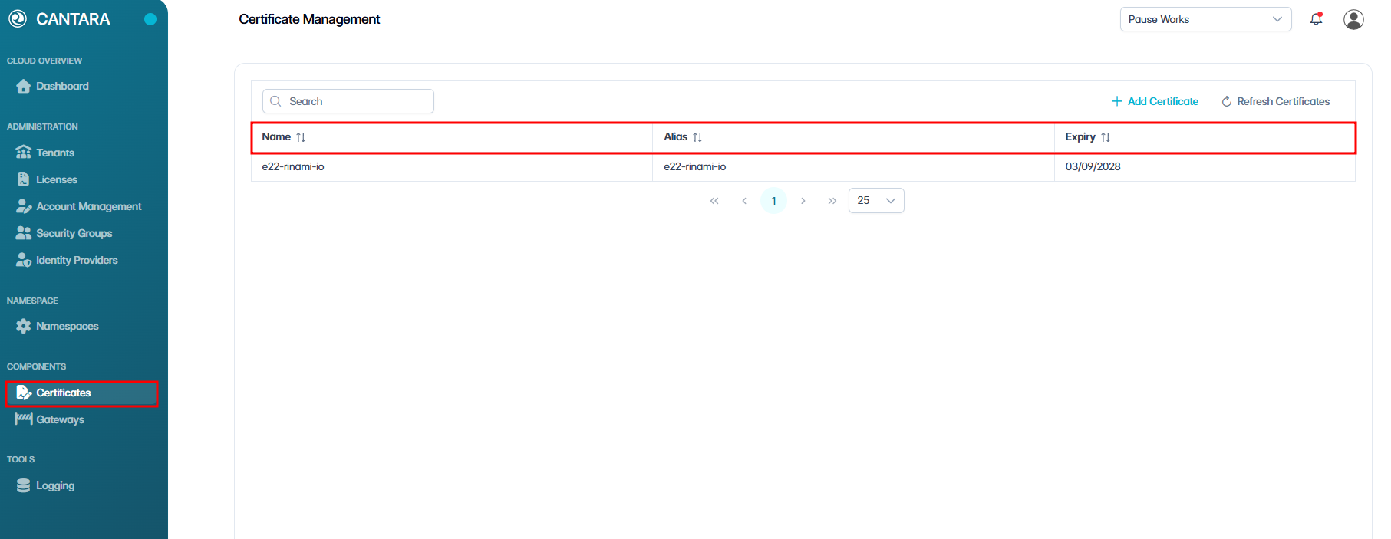Click Certificate Management page title

click(x=309, y=19)
